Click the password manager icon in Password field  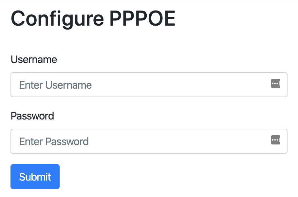coord(276,140)
